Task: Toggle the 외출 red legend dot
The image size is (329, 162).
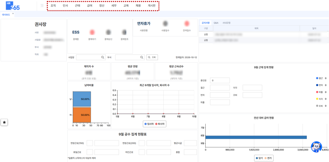Action: click(x=317, y=92)
